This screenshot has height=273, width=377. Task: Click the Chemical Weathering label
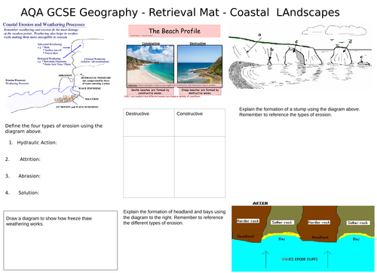(95, 59)
